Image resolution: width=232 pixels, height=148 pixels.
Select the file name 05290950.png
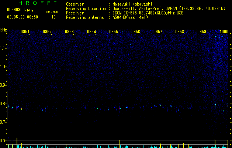(20, 10)
